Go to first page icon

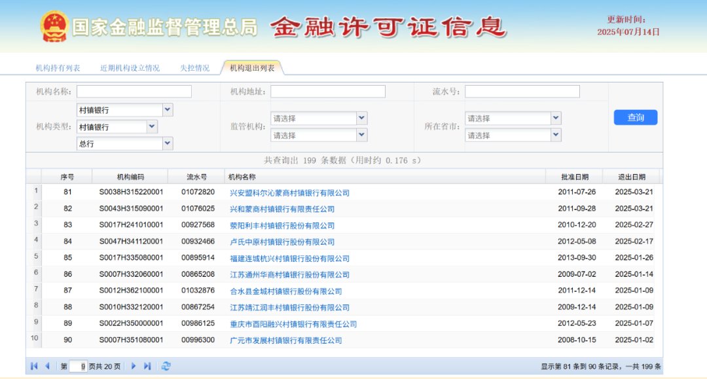pyautogui.click(x=34, y=366)
